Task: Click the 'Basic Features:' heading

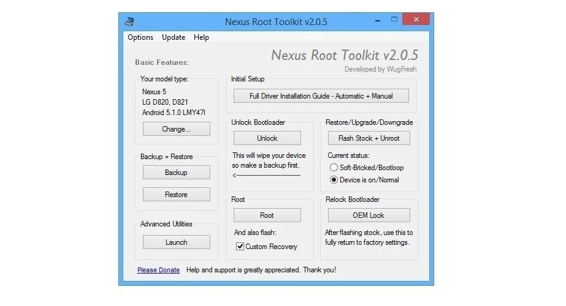Action: 162,62
